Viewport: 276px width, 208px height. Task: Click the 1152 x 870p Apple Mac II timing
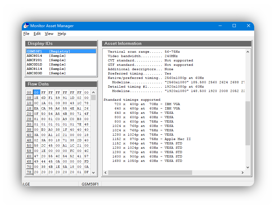152,139
